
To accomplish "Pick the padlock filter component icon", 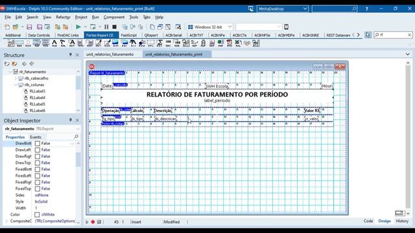I will click(203, 43).
